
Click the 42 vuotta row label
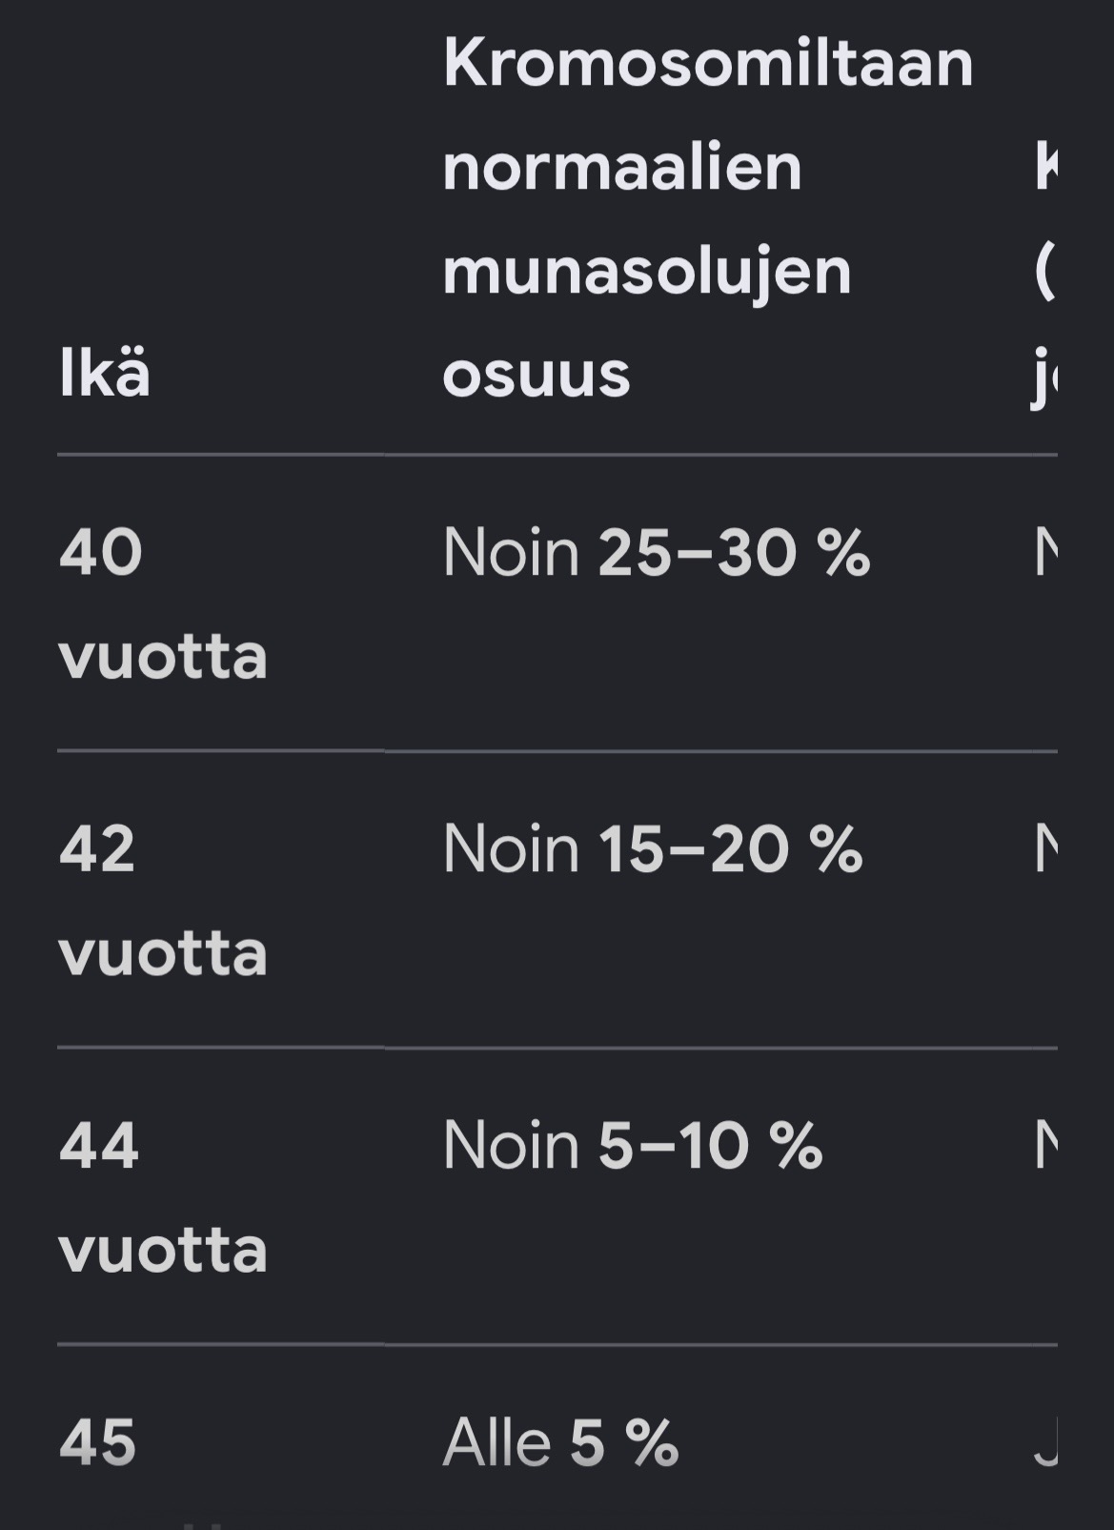pyautogui.click(x=163, y=901)
